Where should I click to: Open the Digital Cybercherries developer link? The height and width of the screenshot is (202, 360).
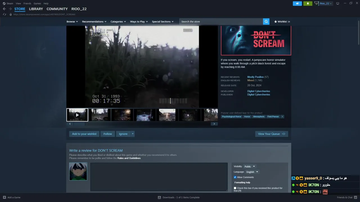point(258,91)
